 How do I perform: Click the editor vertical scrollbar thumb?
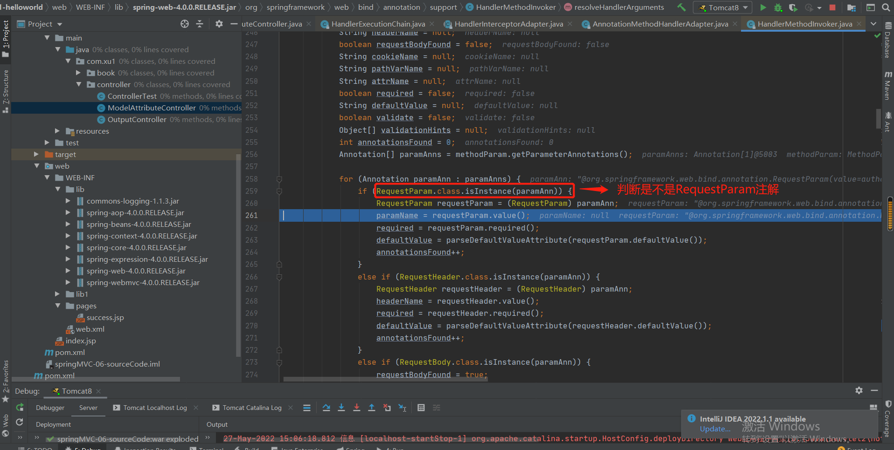click(x=879, y=119)
